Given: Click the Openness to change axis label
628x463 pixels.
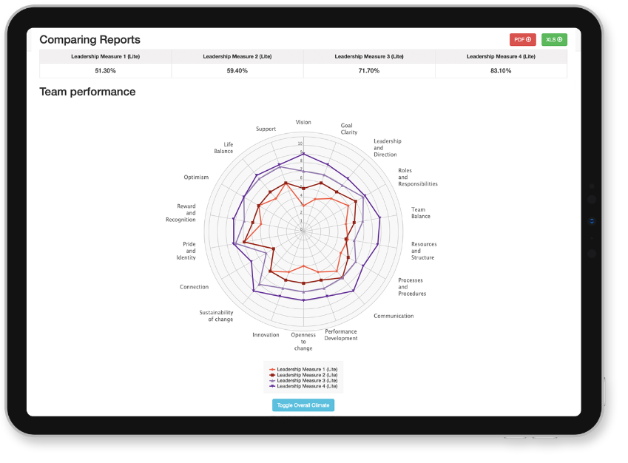Looking at the screenshot, I should tap(303, 342).
